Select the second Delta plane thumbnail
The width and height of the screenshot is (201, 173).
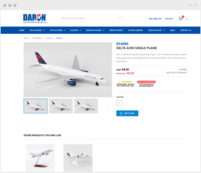click(61, 106)
